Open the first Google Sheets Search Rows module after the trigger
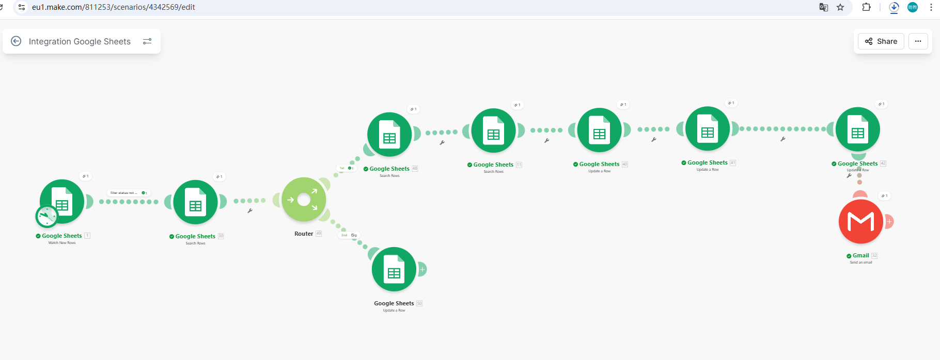The height and width of the screenshot is (360, 940). 195,202
